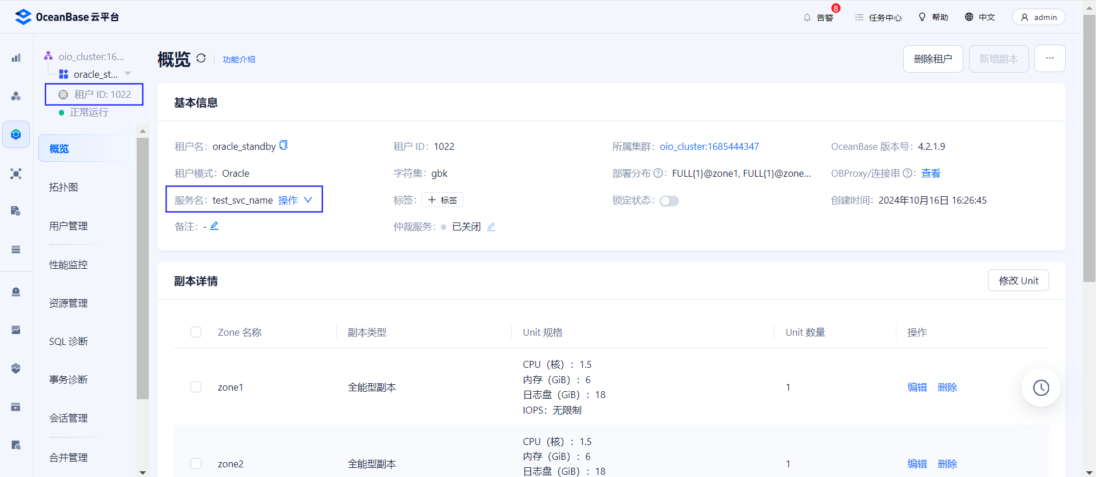Viewport: 1096px width, 477px height.
Task: Open 性能监控 menu item
Action: click(x=69, y=265)
